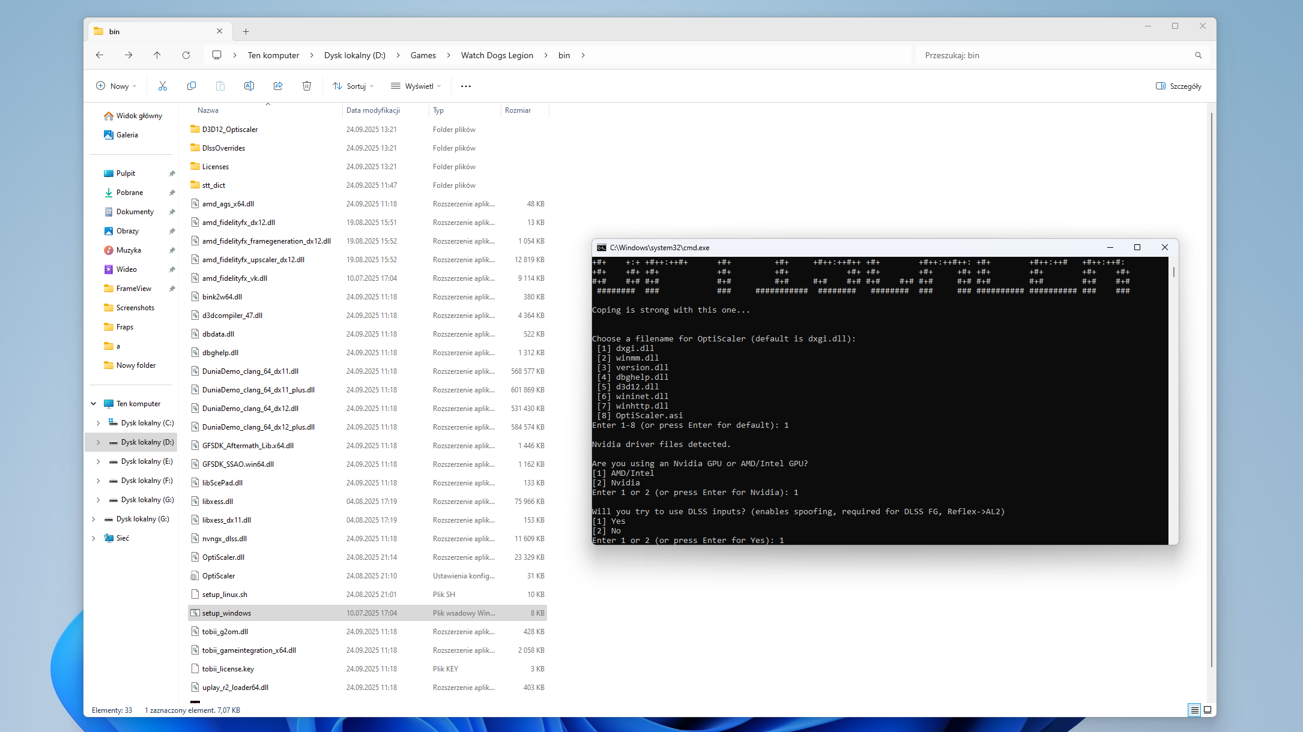Sort by the Nazwa column header
Screen dimensions: 1303x732
(266, 110)
